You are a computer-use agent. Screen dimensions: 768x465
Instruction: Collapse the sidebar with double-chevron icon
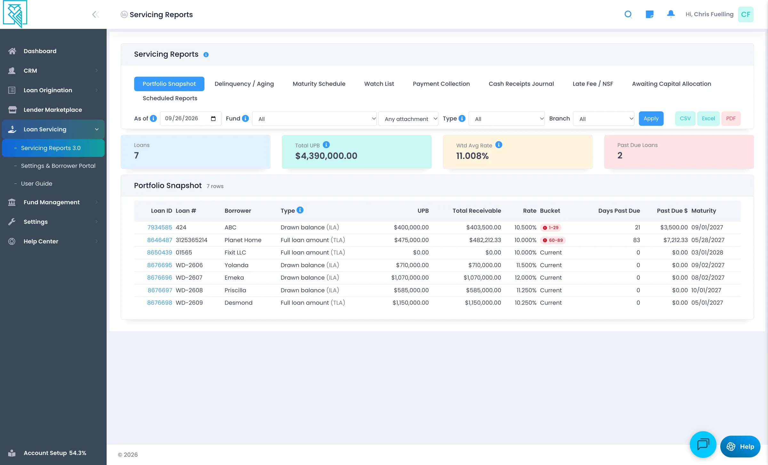coord(95,14)
